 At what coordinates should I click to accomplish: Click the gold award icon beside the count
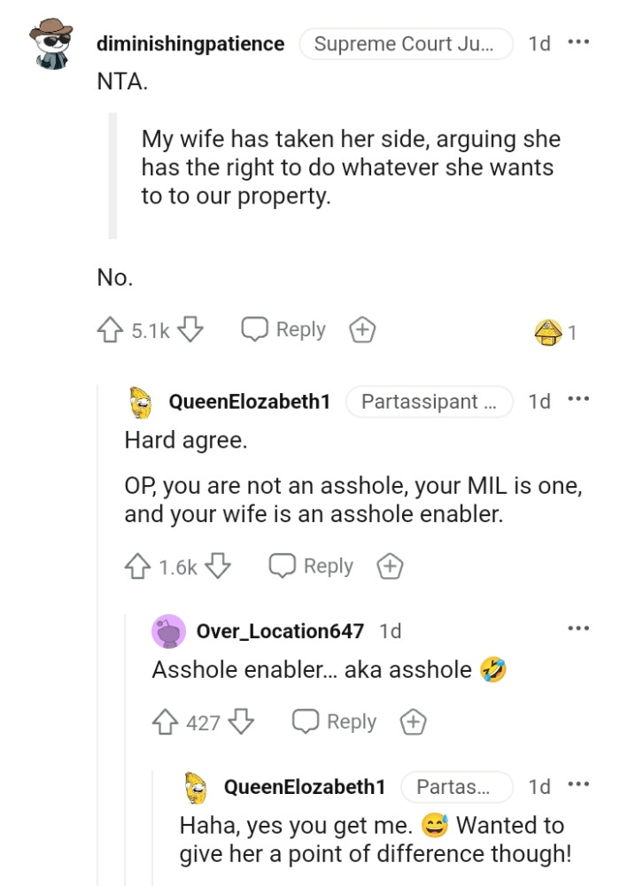point(550,327)
